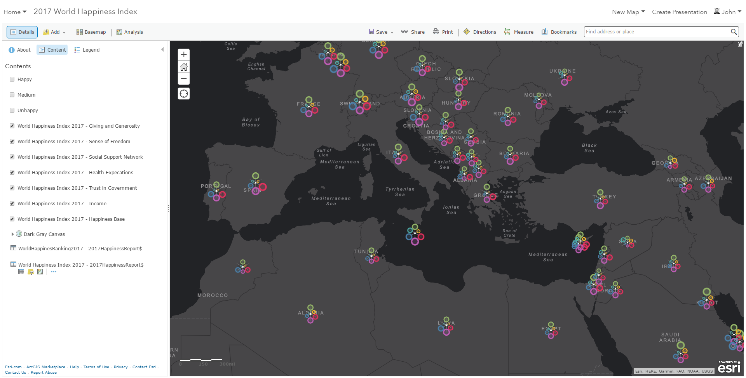Toggle Health Expecations layer checkbox

(12, 172)
